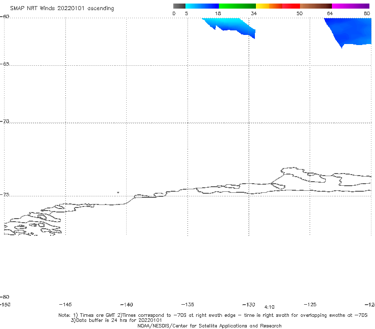The width and height of the screenshot is (375, 329).
Task: Click the title 'SMAP NRT Winds 20220101 ascending'
Action: pyautogui.click(x=62, y=9)
